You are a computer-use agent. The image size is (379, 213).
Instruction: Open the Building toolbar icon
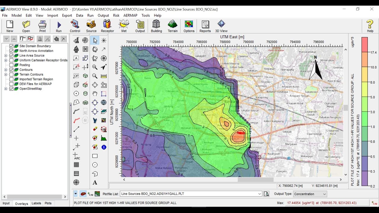(156, 26)
